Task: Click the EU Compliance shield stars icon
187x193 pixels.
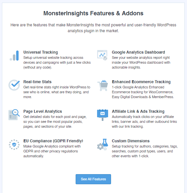Action: coord(14,145)
